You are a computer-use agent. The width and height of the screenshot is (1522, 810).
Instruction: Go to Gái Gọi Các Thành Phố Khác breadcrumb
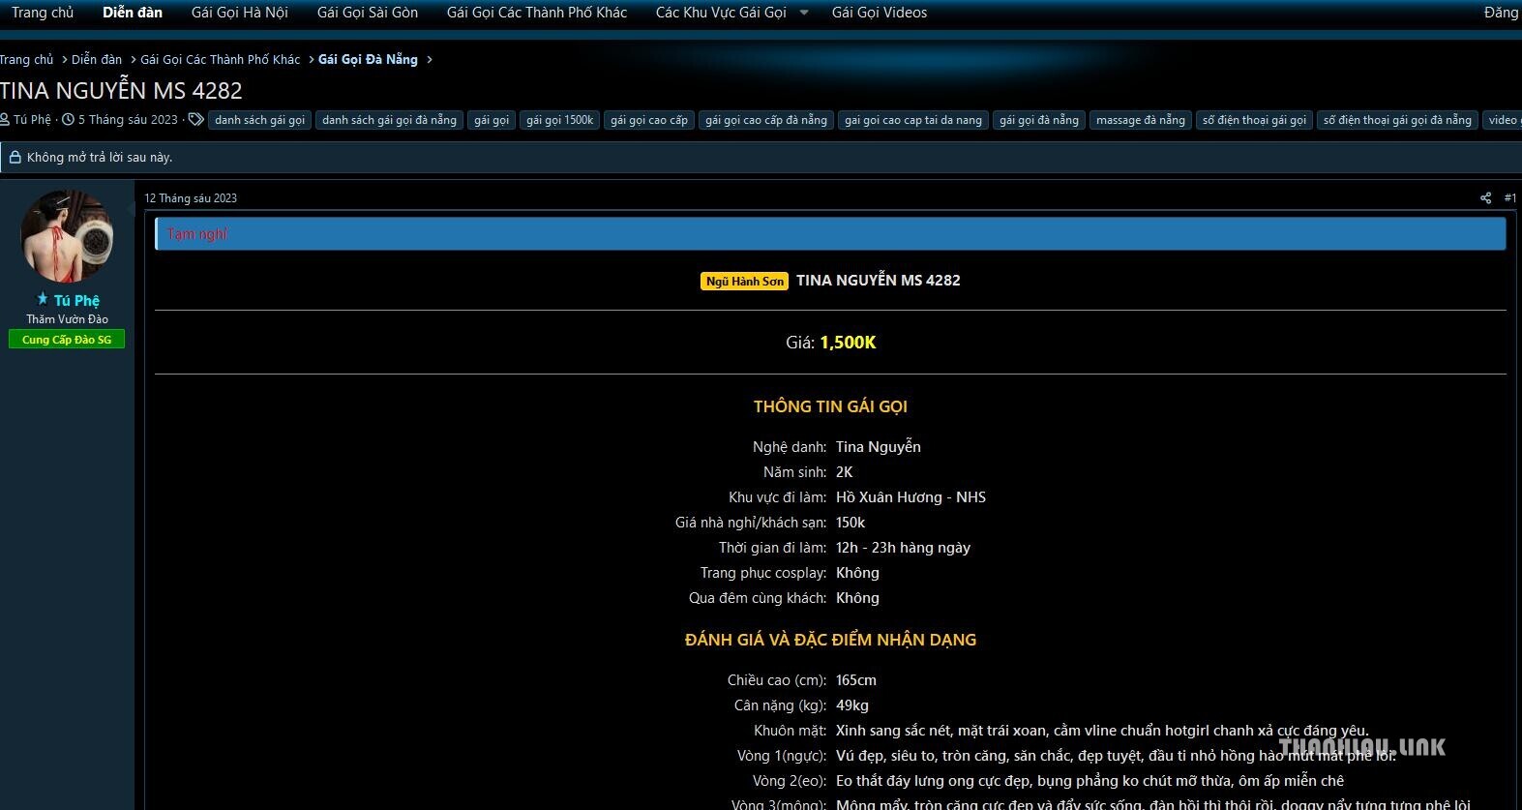[221, 60]
